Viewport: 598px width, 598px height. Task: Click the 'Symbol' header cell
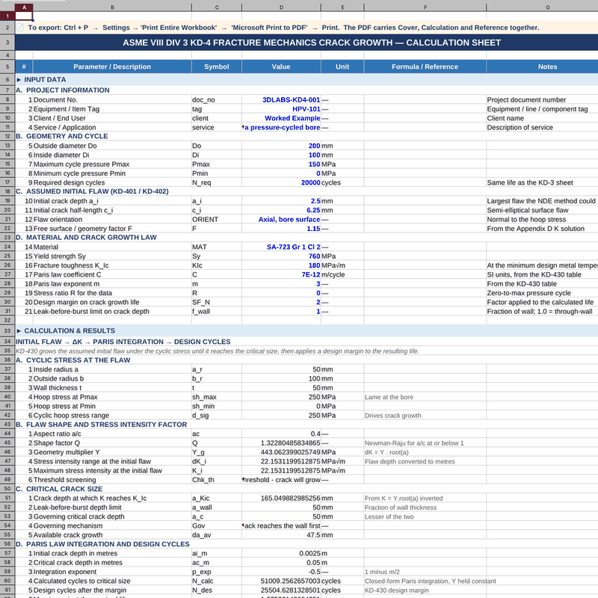coord(217,67)
